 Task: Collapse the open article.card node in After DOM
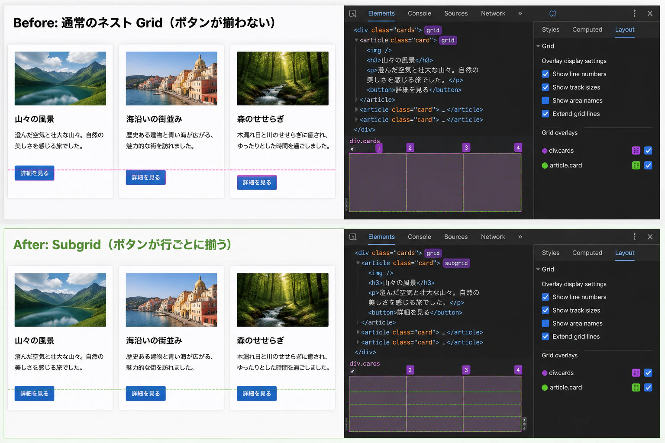point(358,263)
